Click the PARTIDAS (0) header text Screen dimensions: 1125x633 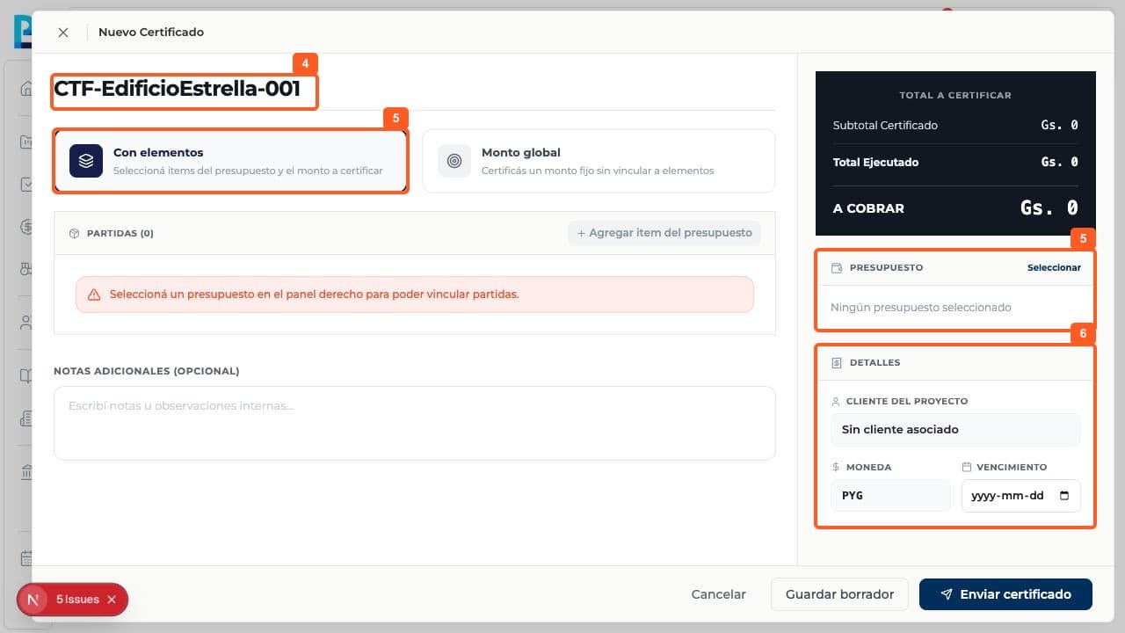120,234
